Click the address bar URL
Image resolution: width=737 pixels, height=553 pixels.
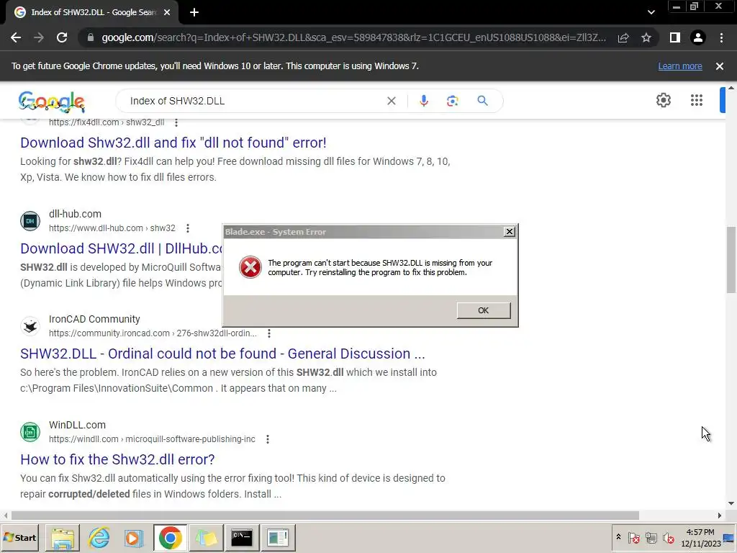[353, 37]
